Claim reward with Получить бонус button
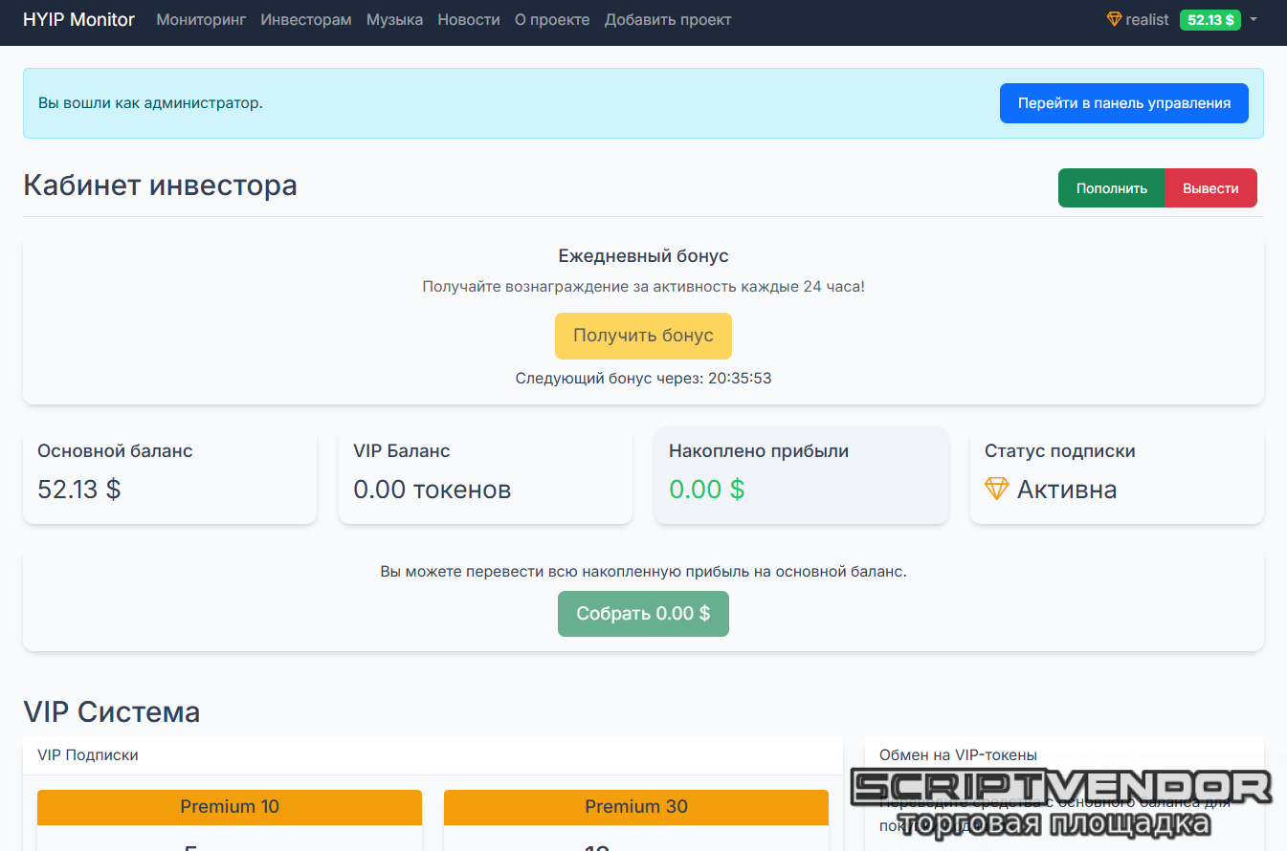Screen dimensions: 1287x851 [643, 336]
